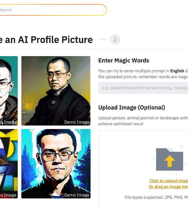Click the "Or drag an image here" link
This screenshot has width=188, height=209.
168,187
